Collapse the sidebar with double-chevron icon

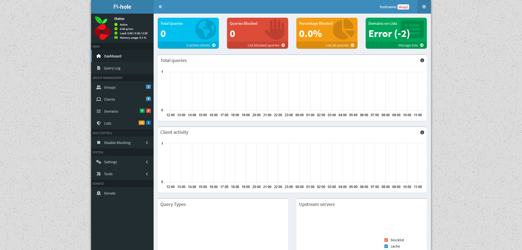[160, 7]
